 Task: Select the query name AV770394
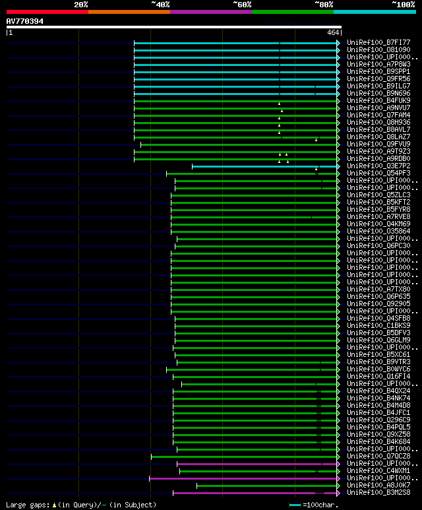(x=24, y=21)
